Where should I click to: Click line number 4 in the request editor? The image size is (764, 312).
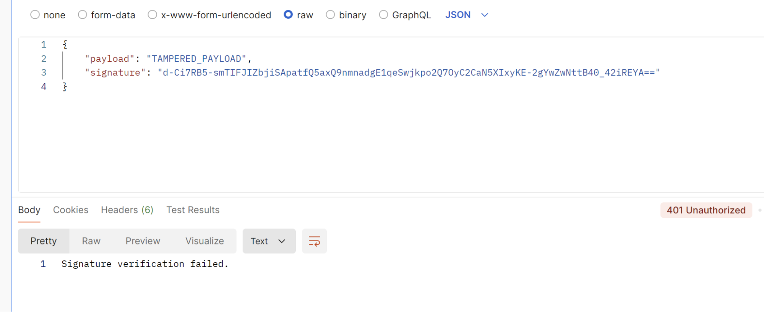click(x=44, y=87)
